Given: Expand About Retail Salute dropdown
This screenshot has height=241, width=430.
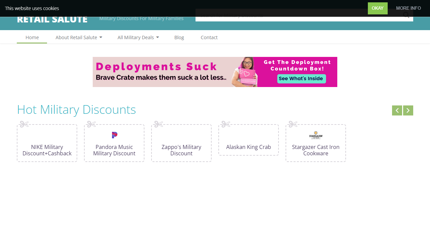Looking at the screenshot, I should pos(79,37).
